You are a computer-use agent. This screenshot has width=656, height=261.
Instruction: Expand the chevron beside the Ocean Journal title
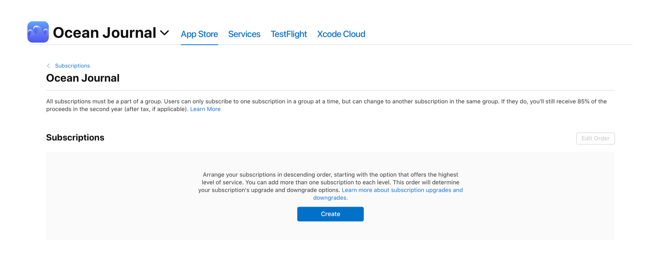pyautogui.click(x=165, y=33)
